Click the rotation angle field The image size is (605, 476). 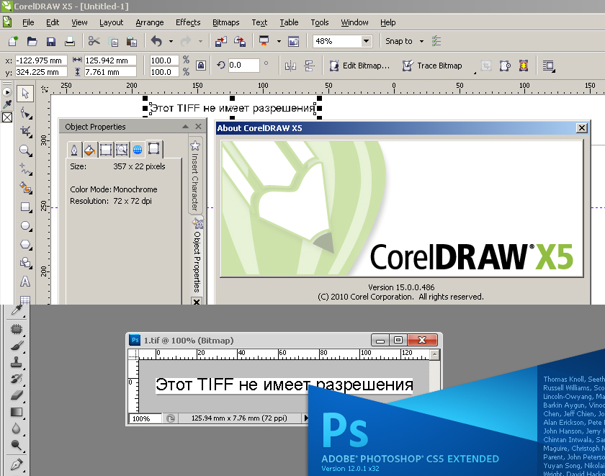[x=243, y=66]
